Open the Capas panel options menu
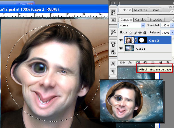The height and width of the screenshot is (128, 174). (x=173, y=21)
